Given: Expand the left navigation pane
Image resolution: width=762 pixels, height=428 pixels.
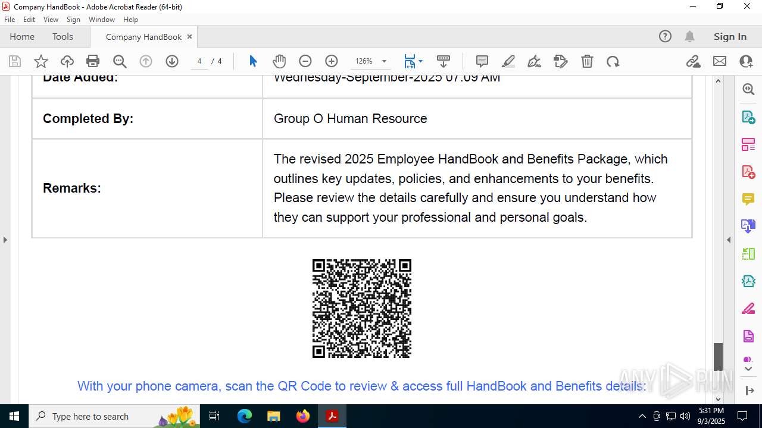Looking at the screenshot, I should click(x=5, y=240).
